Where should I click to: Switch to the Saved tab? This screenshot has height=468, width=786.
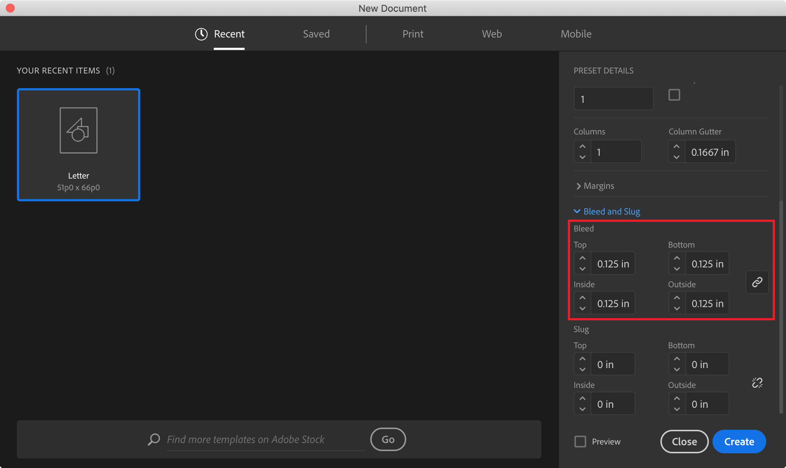click(316, 33)
